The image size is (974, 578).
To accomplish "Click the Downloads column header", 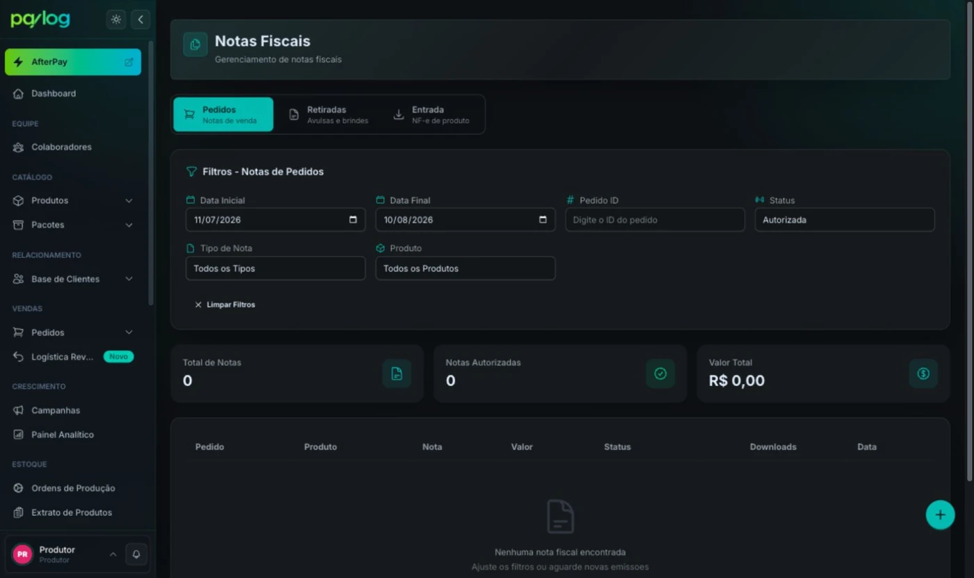I will coord(773,447).
